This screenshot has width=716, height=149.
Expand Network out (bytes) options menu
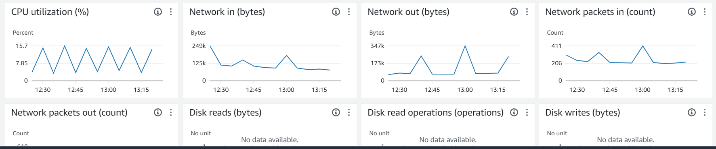(x=527, y=12)
